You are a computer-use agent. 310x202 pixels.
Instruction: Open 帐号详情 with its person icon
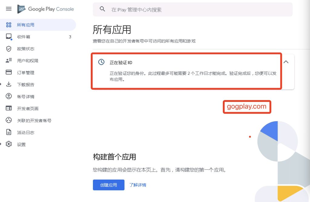9,96
